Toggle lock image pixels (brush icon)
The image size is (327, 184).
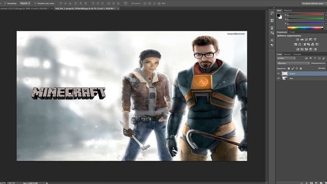tap(293, 68)
